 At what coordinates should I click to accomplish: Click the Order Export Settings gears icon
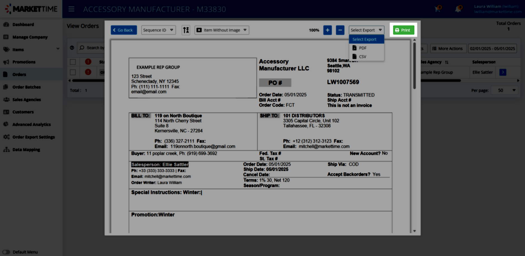point(6,137)
